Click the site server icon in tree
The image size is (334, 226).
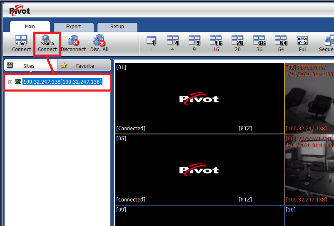pos(18,82)
